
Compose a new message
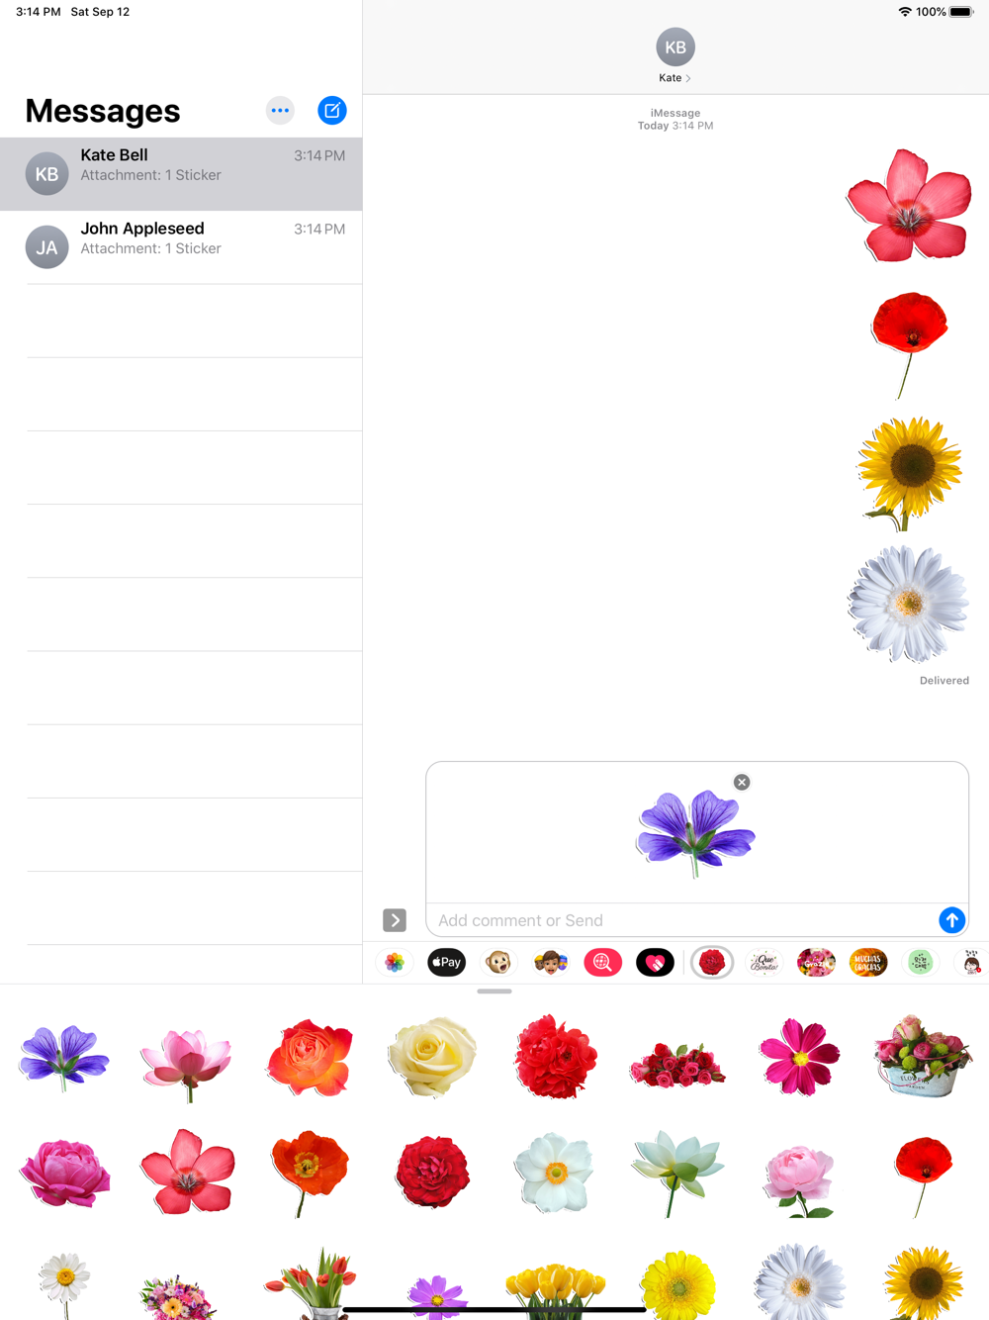coord(332,111)
